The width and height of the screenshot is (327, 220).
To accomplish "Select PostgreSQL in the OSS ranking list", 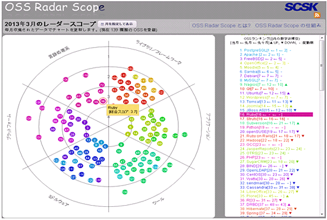I will click(x=265, y=50).
